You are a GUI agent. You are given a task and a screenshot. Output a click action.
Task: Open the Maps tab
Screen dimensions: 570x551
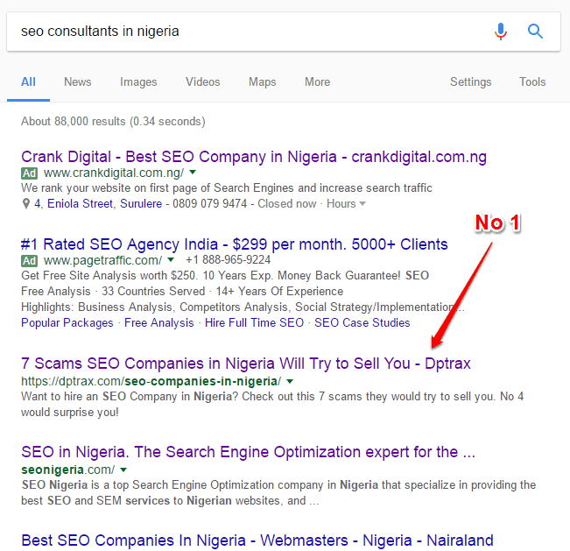pos(263,82)
